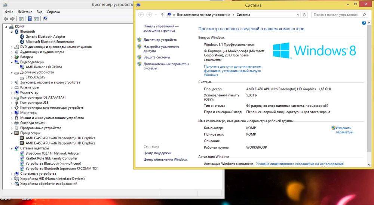
Task: Open the license agreement Условия лицензионного соглашения link
Action: point(300,164)
